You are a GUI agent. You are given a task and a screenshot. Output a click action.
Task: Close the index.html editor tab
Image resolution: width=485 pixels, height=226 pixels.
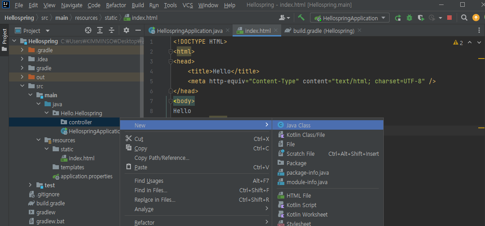(x=276, y=30)
